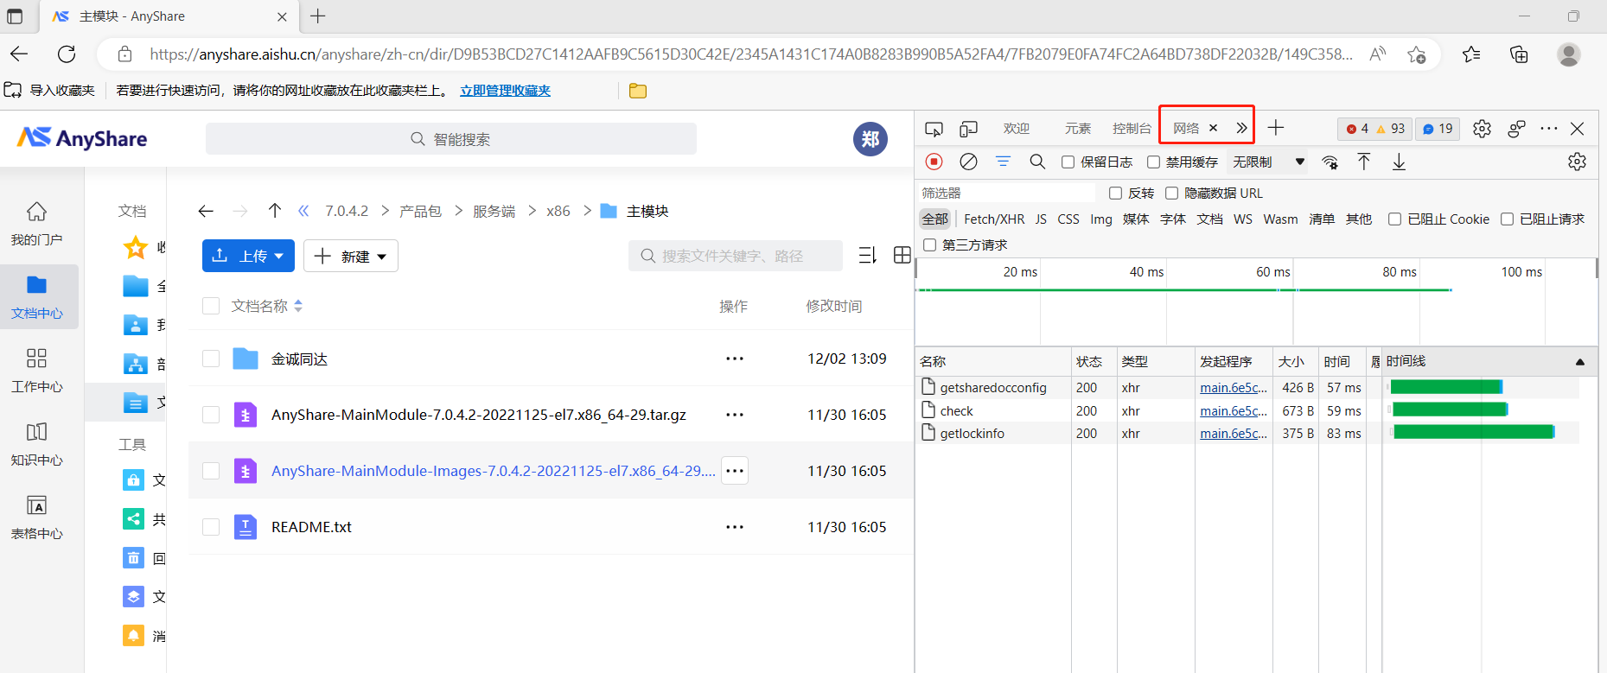
Task: Open DevTools settings gear in the tab bar
Action: coord(1482,129)
